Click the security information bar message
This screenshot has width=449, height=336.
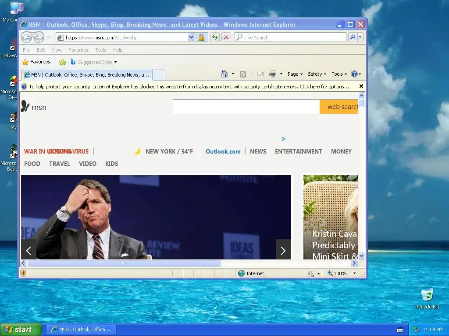(189, 87)
